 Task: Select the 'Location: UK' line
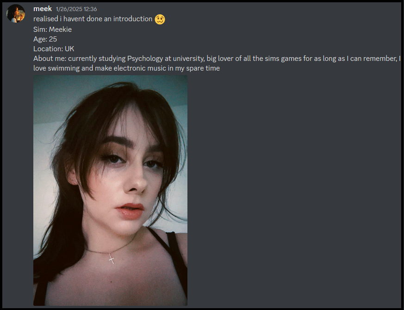click(54, 49)
